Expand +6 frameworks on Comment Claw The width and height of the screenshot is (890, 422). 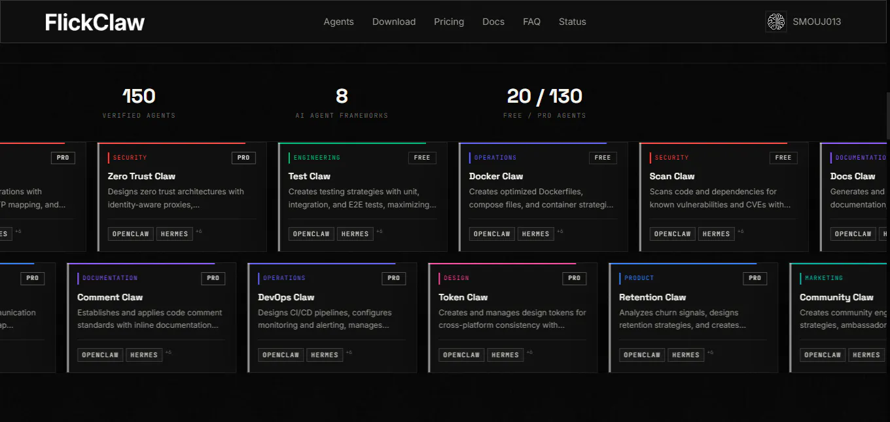coord(168,353)
